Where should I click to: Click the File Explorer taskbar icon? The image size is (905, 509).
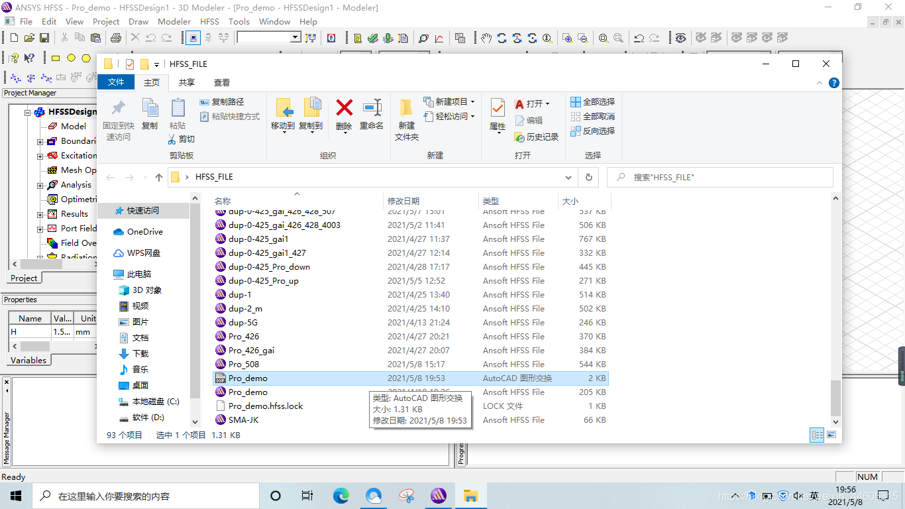470,496
